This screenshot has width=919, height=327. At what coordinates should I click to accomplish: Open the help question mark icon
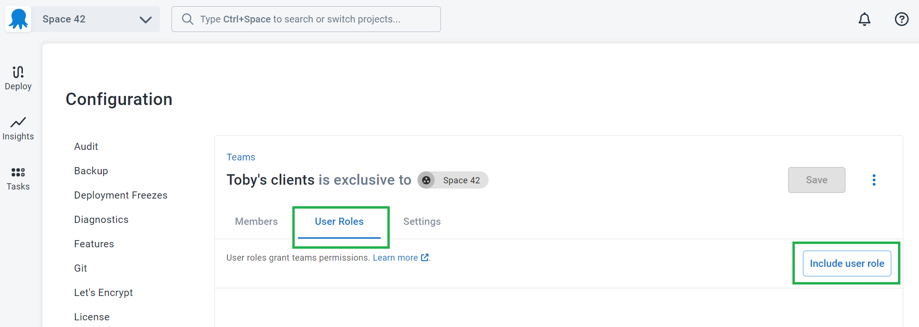(902, 19)
